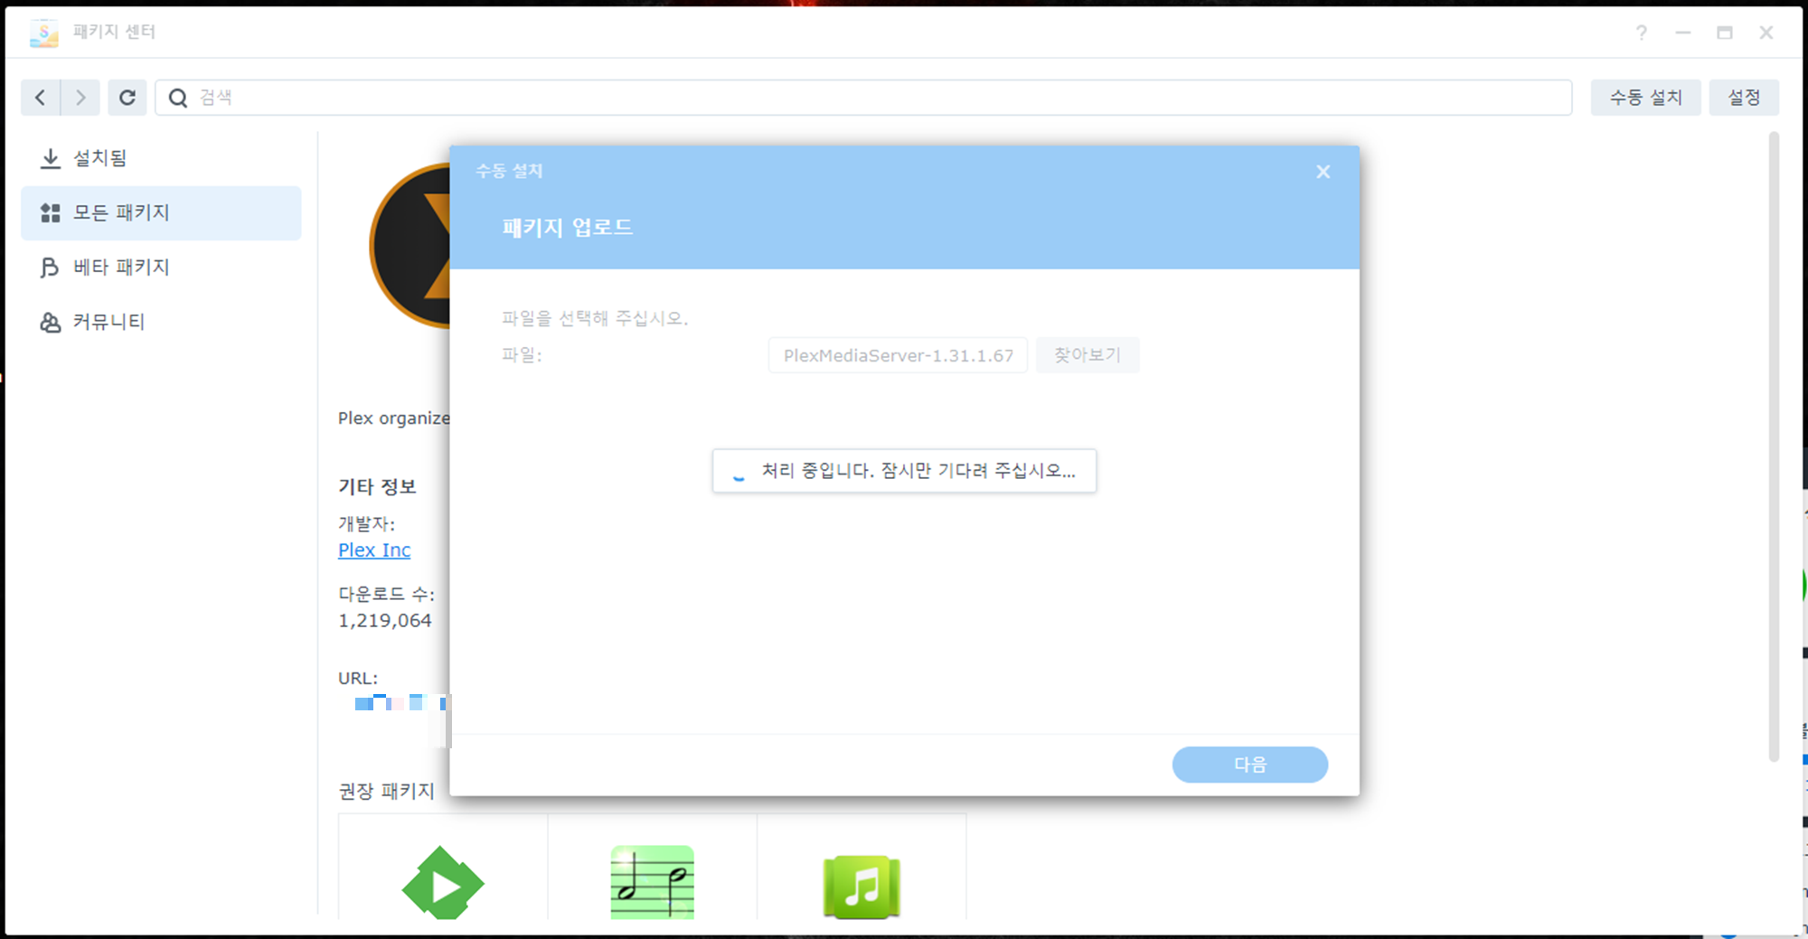
Task: Click the 설치됨 download arrow icon
Action: (x=51, y=159)
